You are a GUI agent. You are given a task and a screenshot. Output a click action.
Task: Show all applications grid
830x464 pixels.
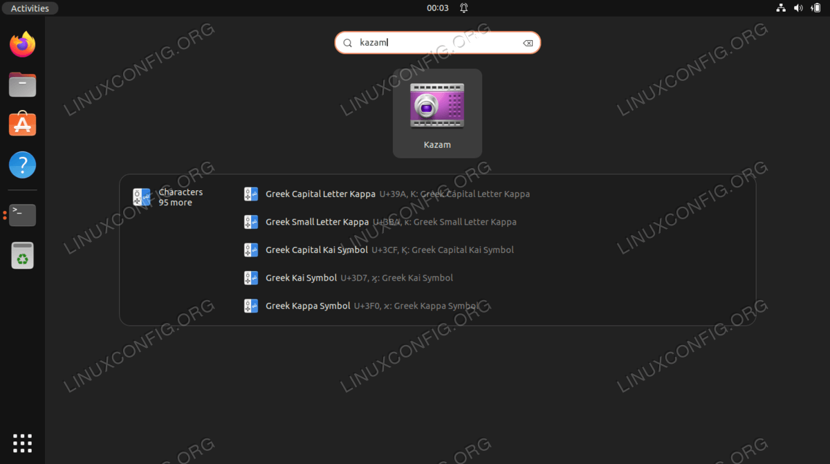click(x=23, y=443)
